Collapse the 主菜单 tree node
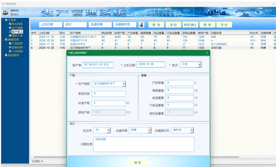This screenshot has height=167, width=276. 3,20
